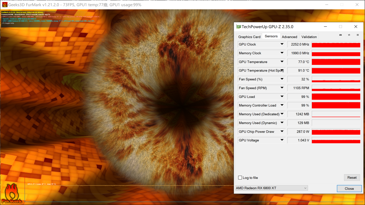Viewport: 365px width, 205px height.
Task: Open the Memory Clock sensor dropdown
Action: (282, 53)
